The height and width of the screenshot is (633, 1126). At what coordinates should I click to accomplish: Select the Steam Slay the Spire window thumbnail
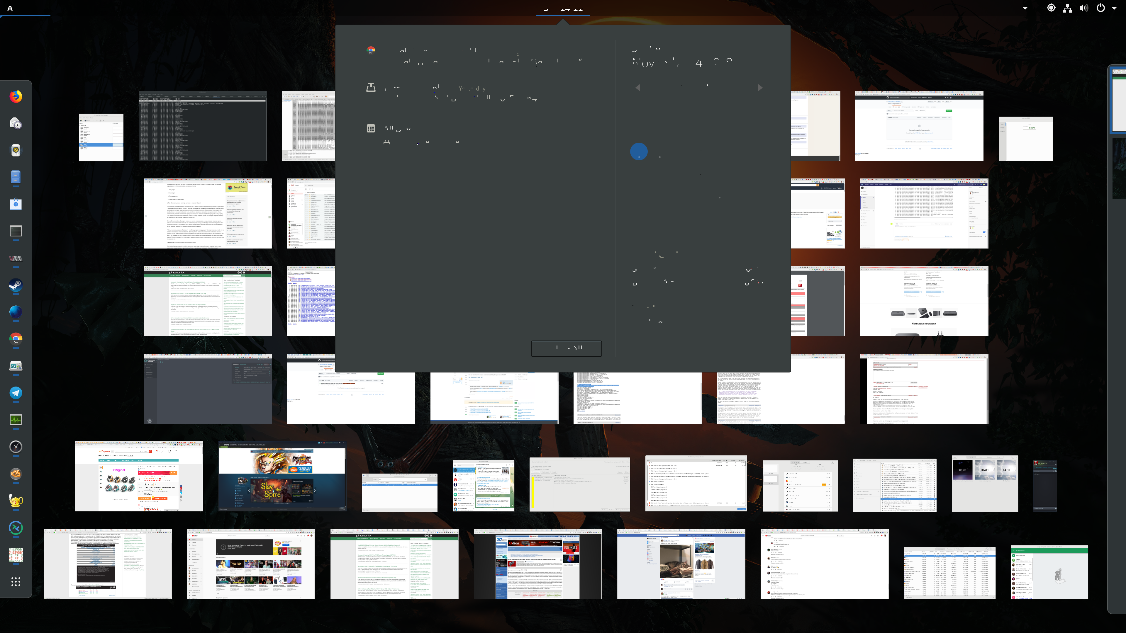point(282,477)
